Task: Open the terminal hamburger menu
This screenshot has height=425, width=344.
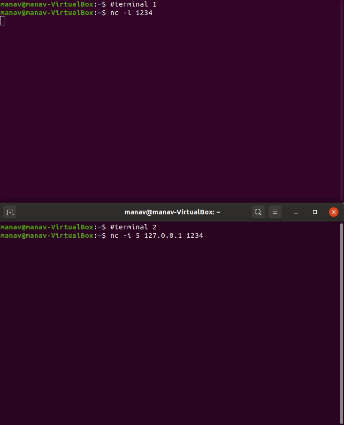Action: click(x=275, y=212)
